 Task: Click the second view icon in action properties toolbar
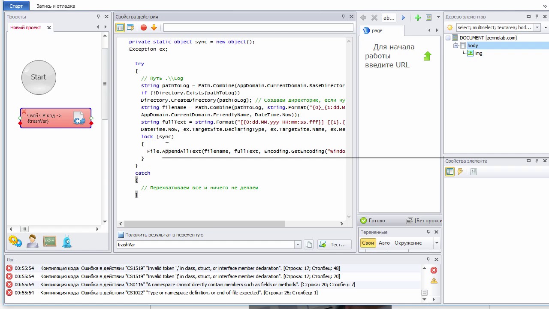[130, 27]
